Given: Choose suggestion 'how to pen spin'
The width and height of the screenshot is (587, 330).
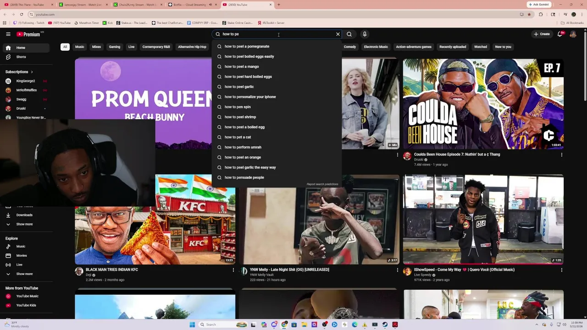Looking at the screenshot, I should [x=277, y=107].
